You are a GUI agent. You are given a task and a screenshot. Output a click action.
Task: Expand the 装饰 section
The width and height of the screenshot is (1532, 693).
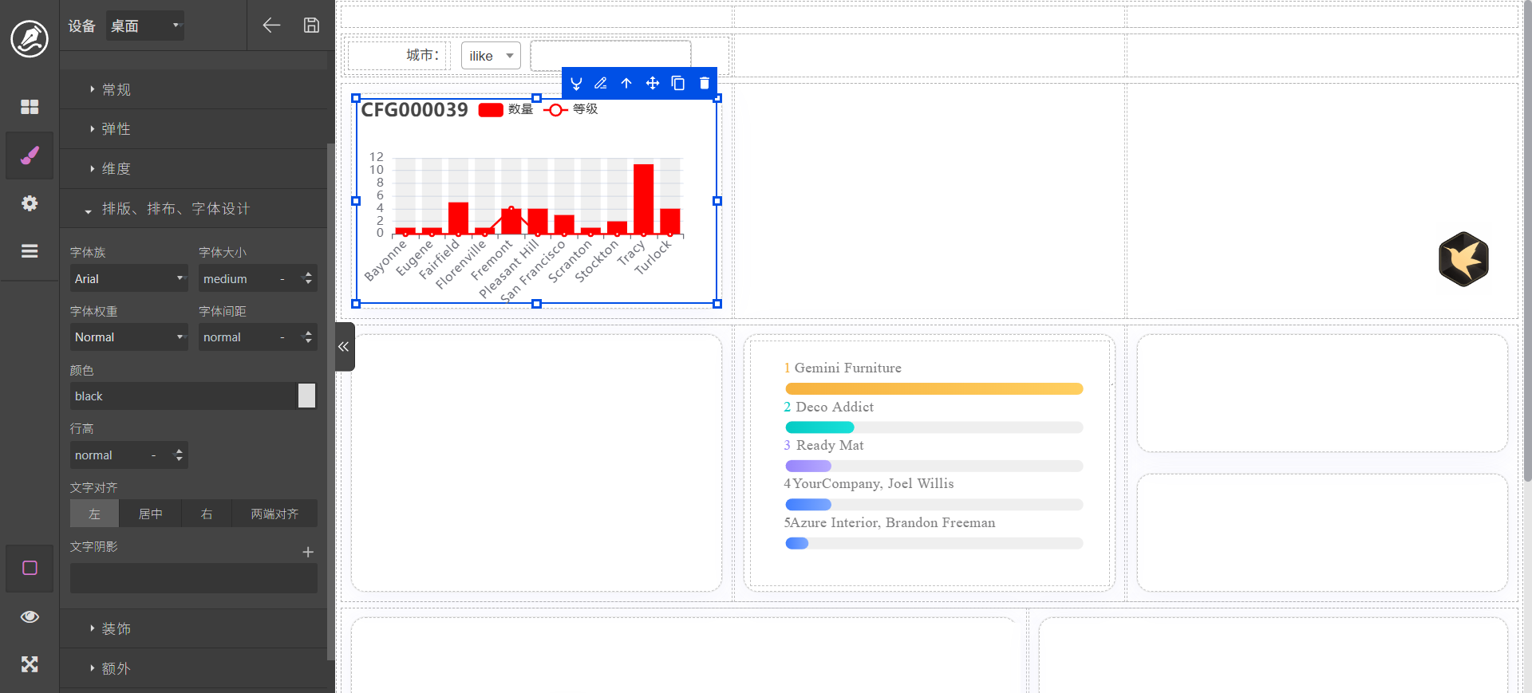click(116, 628)
